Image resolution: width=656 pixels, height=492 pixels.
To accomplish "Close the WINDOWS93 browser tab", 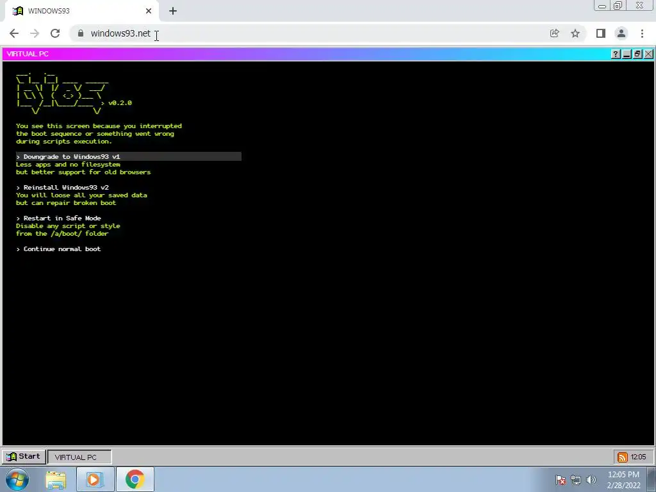I will [149, 11].
